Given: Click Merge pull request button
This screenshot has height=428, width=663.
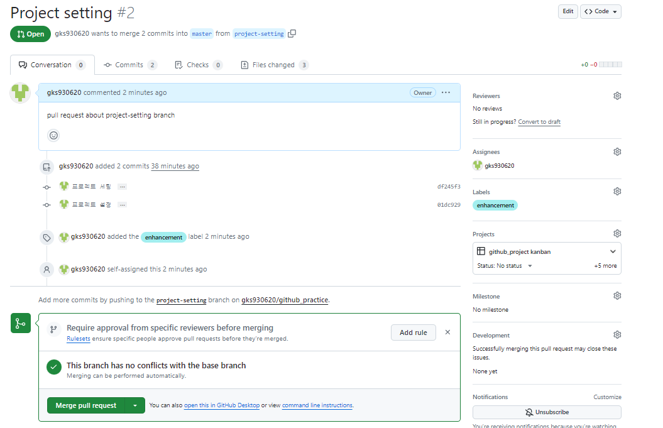Looking at the screenshot, I should [86, 405].
